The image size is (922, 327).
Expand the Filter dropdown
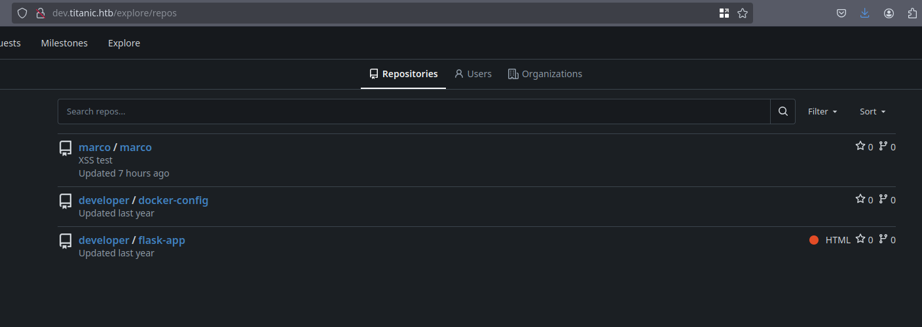tap(822, 112)
